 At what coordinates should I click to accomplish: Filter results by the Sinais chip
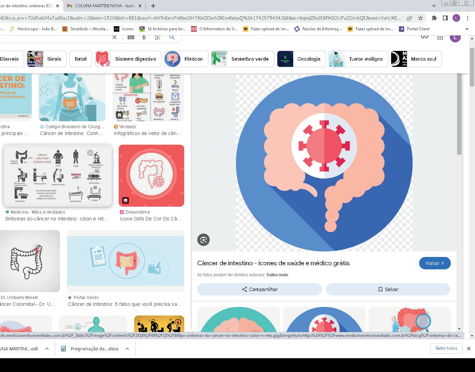click(47, 59)
